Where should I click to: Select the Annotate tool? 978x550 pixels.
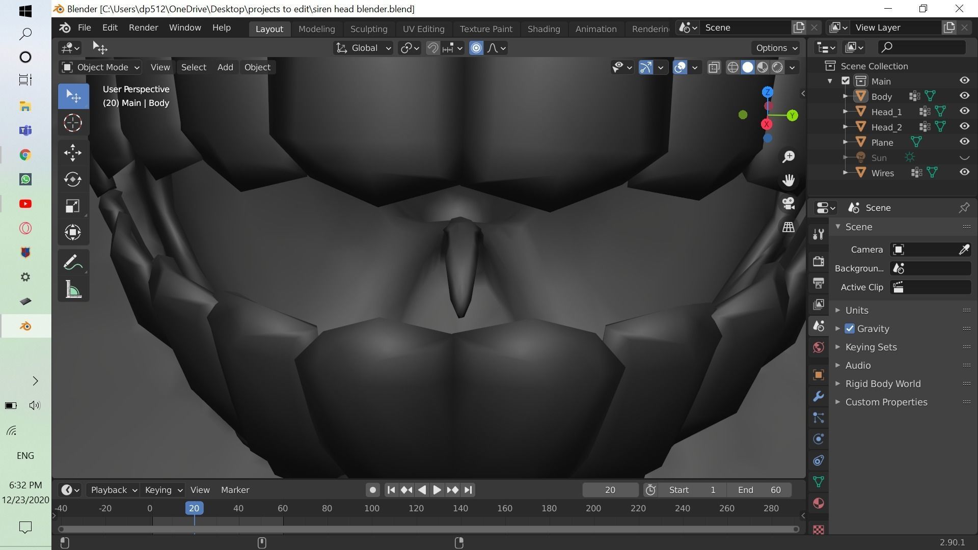[73, 263]
